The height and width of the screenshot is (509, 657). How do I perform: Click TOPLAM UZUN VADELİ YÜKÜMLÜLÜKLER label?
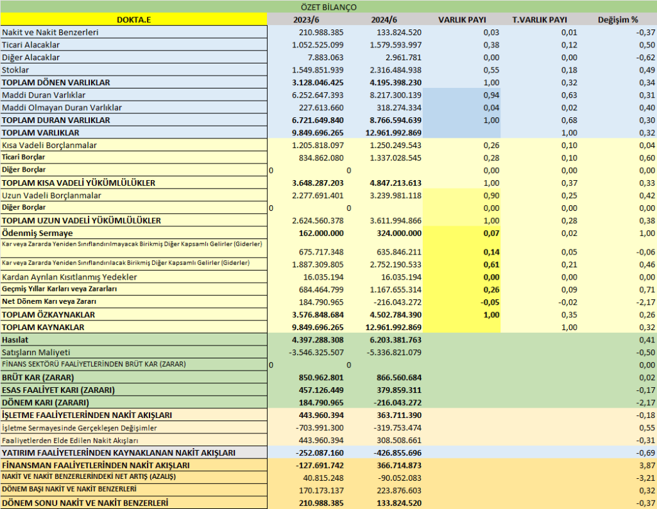[x=133, y=221]
